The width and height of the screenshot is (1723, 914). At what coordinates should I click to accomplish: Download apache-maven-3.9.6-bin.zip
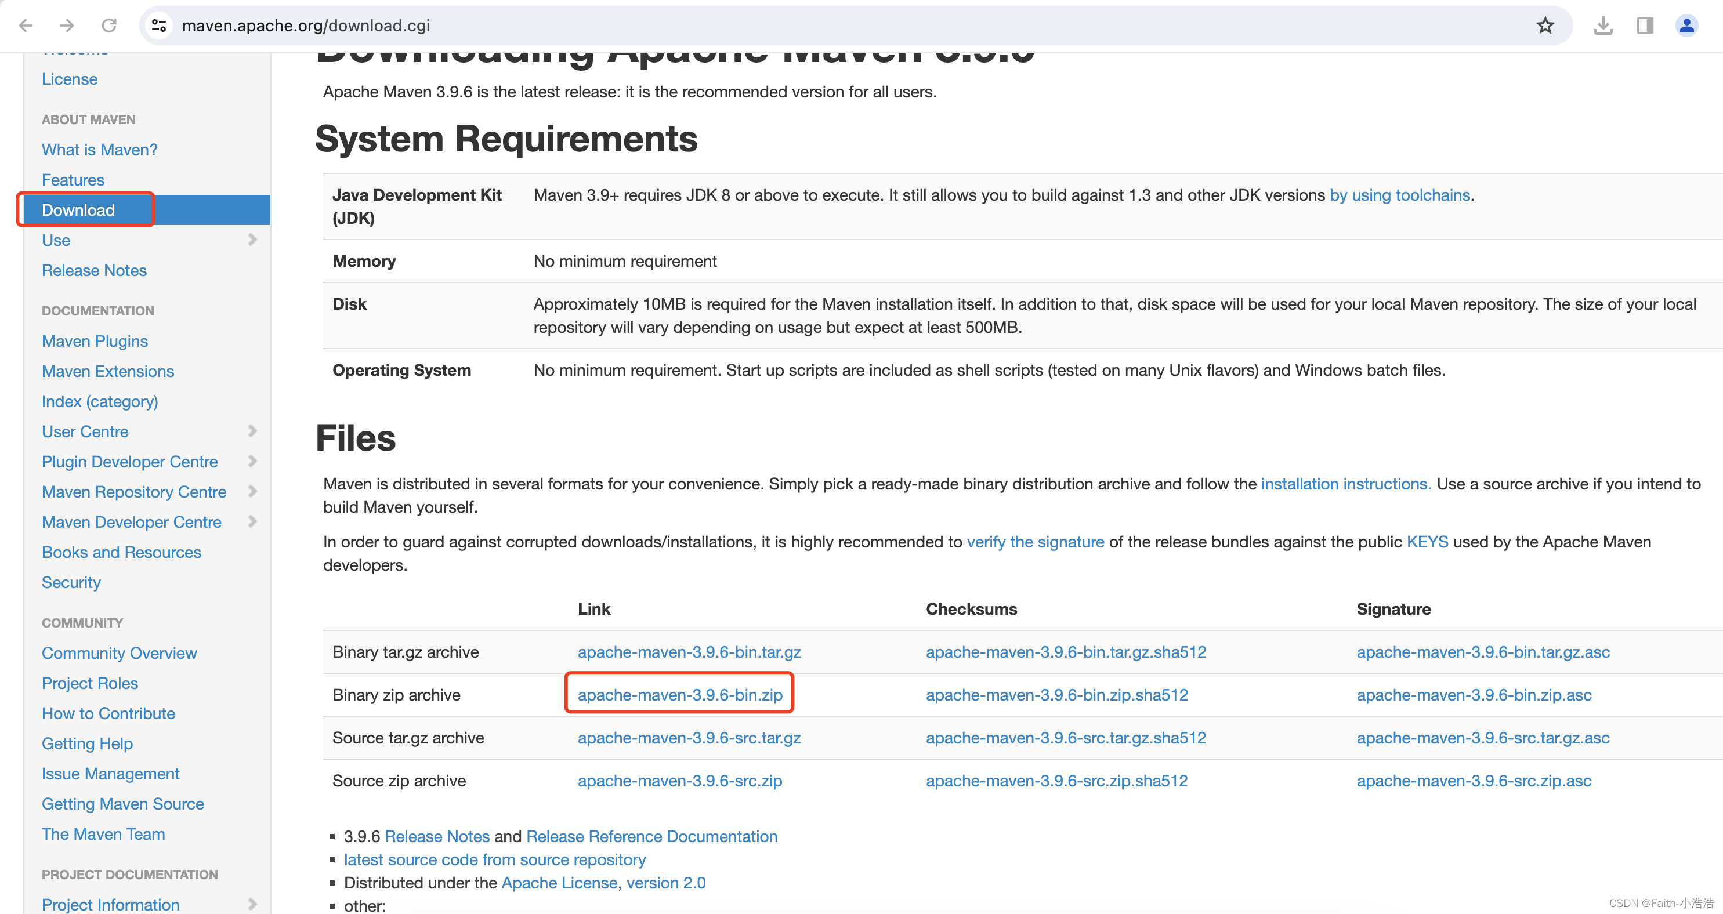tap(679, 695)
